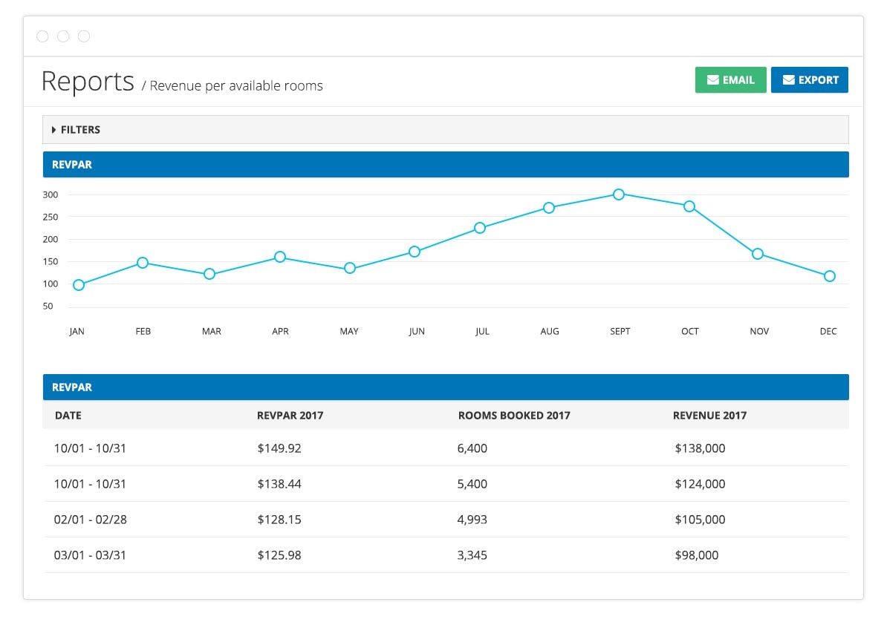Select the JAN data point on the chart
The width and height of the screenshot is (884, 622).
[77, 285]
